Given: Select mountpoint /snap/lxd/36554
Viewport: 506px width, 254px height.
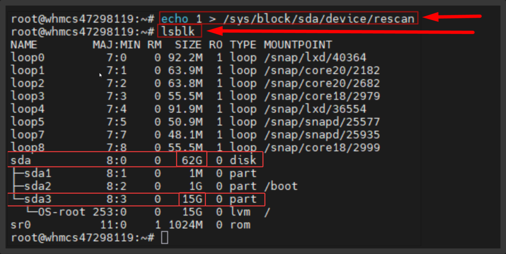Looking at the screenshot, I should 315,109.
